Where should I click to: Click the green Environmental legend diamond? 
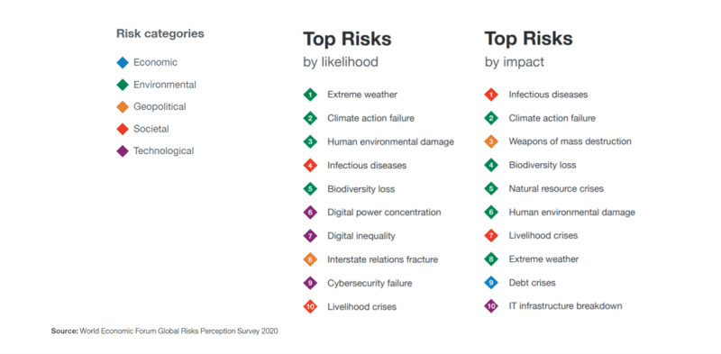point(123,85)
